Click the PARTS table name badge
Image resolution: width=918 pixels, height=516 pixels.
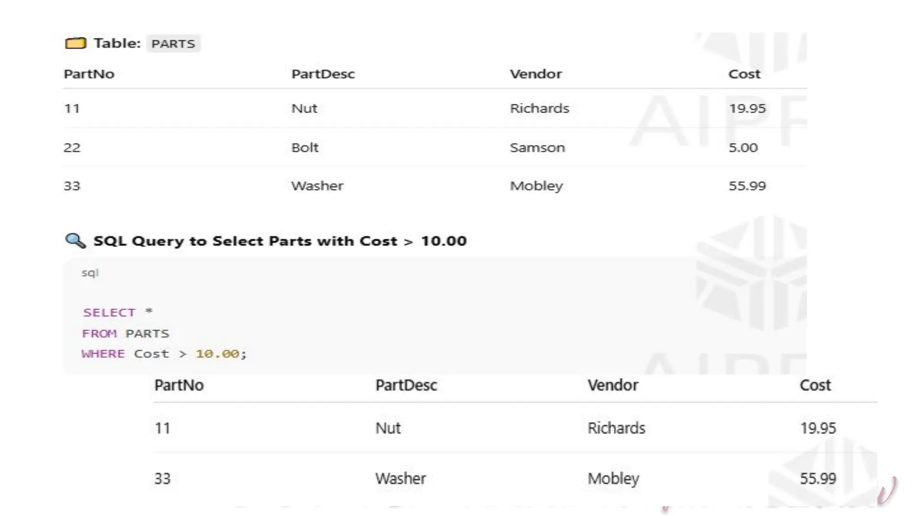tap(173, 43)
